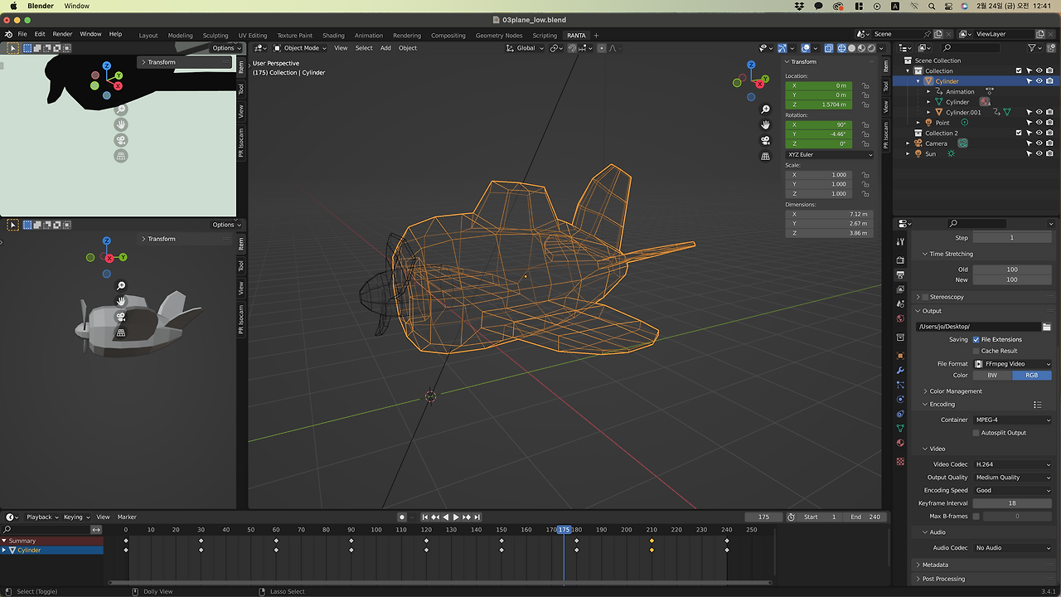The height and width of the screenshot is (597, 1061).
Task: Click the zoom magnifier icon in main viewport
Action: tap(765, 109)
